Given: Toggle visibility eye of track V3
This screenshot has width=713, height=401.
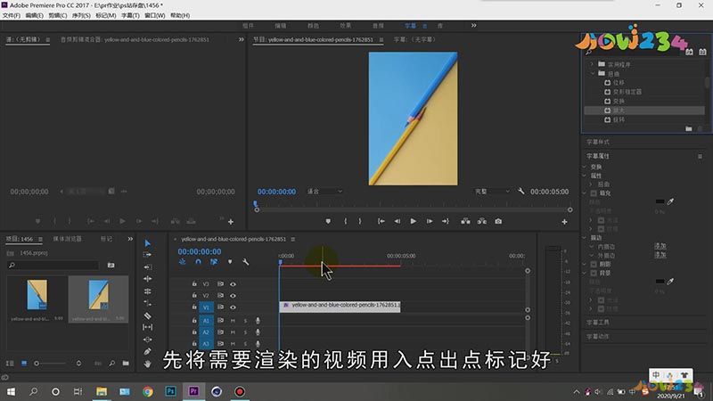Looking at the screenshot, I should click(233, 284).
